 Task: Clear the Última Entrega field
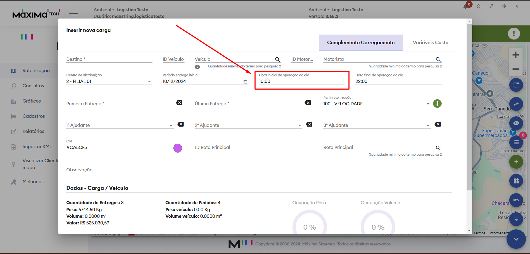click(308, 103)
